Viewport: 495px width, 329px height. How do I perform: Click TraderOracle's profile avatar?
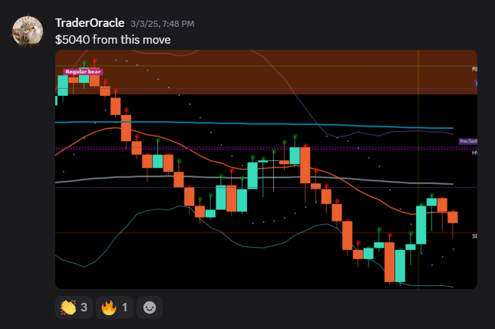[x=28, y=31]
